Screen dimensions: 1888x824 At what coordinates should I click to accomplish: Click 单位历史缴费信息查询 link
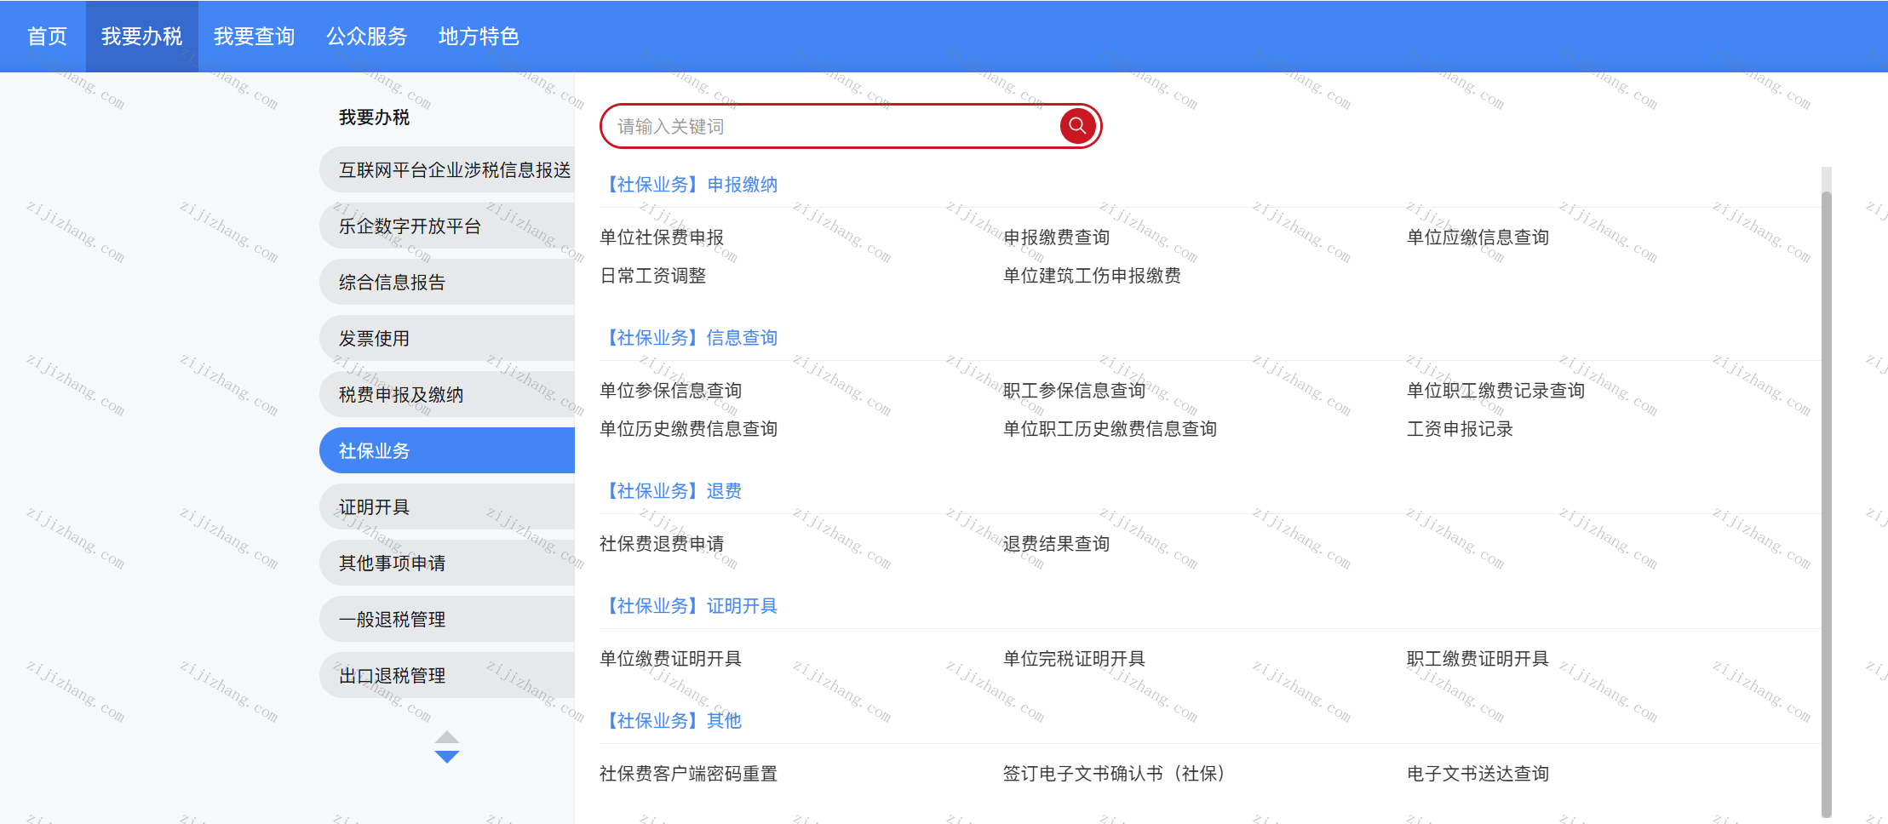(689, 429)
